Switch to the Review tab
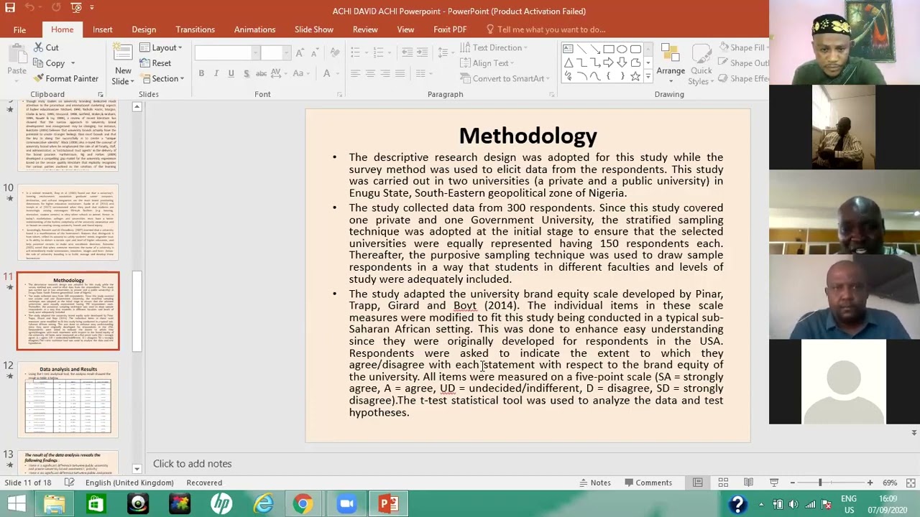Screen dimensions: 920x517 [365, 29]
